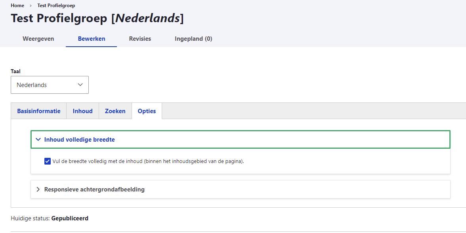This screenshot has width=466, height=233.
Task: Go to the Ingepland (0) tab
Action: click(x=193, y=39)
